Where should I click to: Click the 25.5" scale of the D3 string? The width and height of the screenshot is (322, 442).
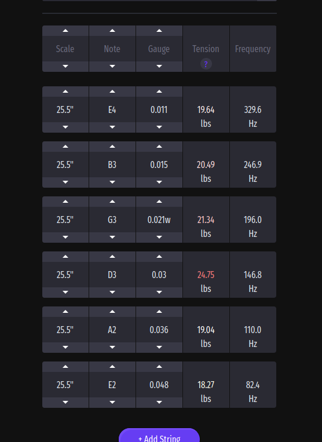point(65,275)
